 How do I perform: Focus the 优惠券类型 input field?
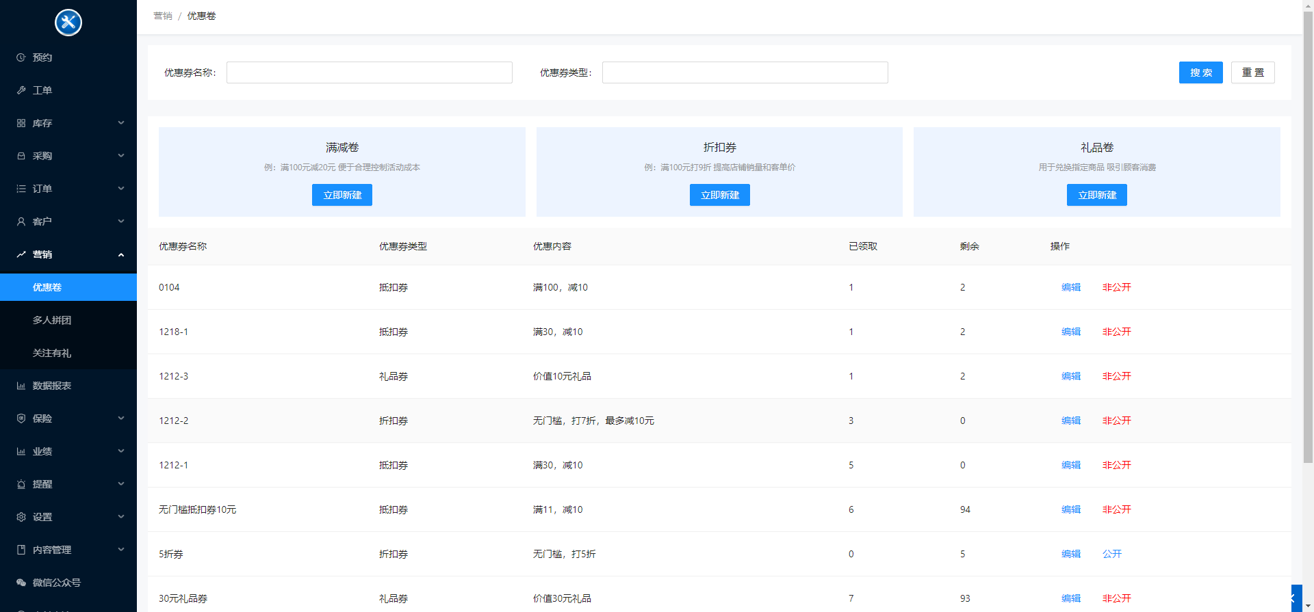click(745, 72)
